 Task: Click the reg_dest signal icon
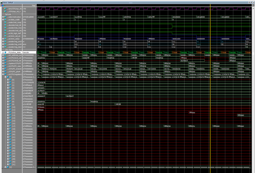(x=5, y=47)
